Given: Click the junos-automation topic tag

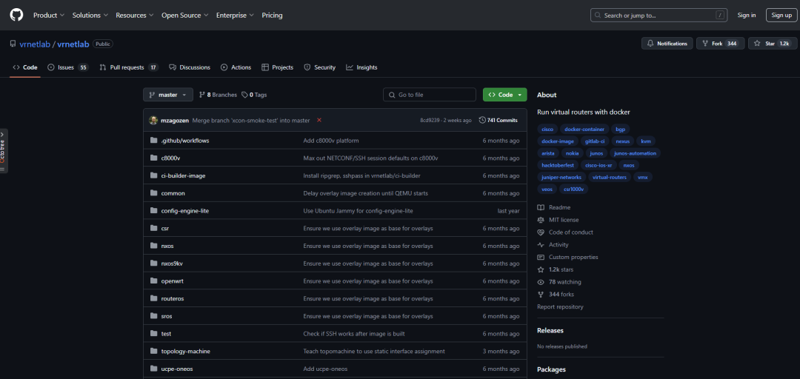Looking at the screenshot, I should [x=636, y=153].
